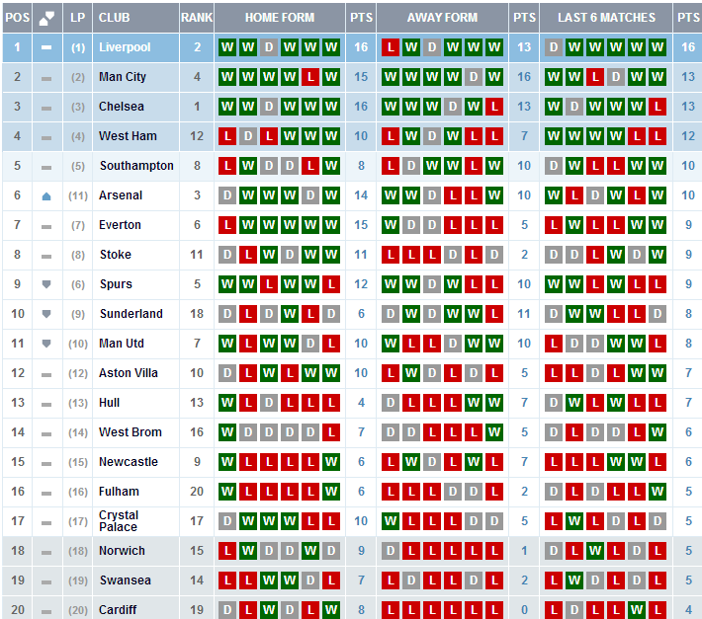
Task: Click Norwich's no-change dash icon
Action: coord(46,553)
